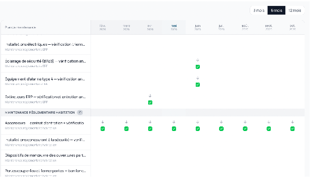Open Installations électriques vérification triennale row
The width and height of the screenshot is (311, 178).
click(46, 47)
